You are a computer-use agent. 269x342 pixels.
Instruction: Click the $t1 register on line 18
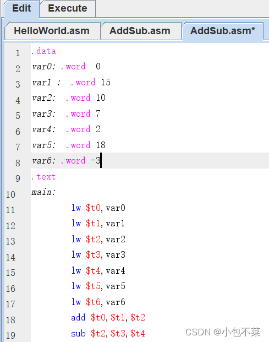pyautogui.click(x=118, y=318)
